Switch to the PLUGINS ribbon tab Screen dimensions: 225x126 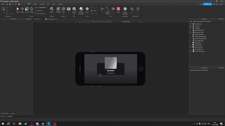[x=60, y=4]
